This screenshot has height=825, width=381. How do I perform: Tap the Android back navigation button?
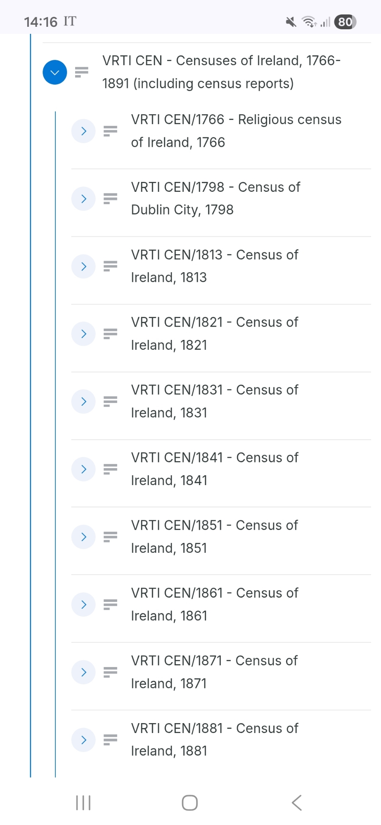point(296,803)
